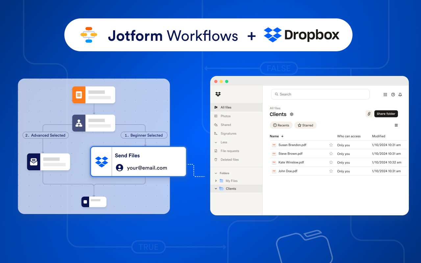Screen dimensions: 421x263
Task: Click Only you in Susan Brandon.pdf row
Action: pos(343,145)
